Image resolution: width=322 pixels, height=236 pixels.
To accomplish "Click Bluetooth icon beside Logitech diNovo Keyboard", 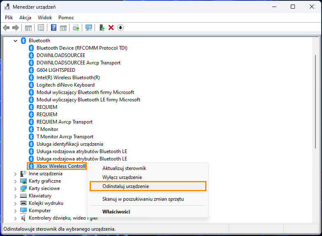I will tap(31, 85).
